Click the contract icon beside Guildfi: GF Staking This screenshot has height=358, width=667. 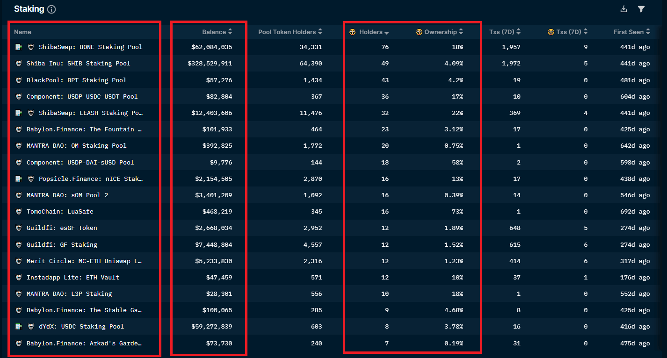[19, 245]
